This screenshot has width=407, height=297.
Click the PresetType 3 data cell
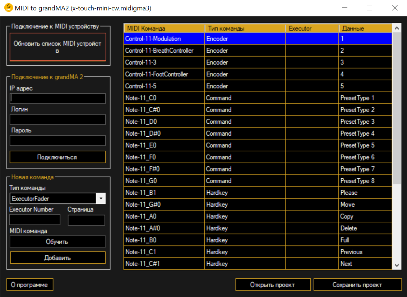click(x=365, y=122)
